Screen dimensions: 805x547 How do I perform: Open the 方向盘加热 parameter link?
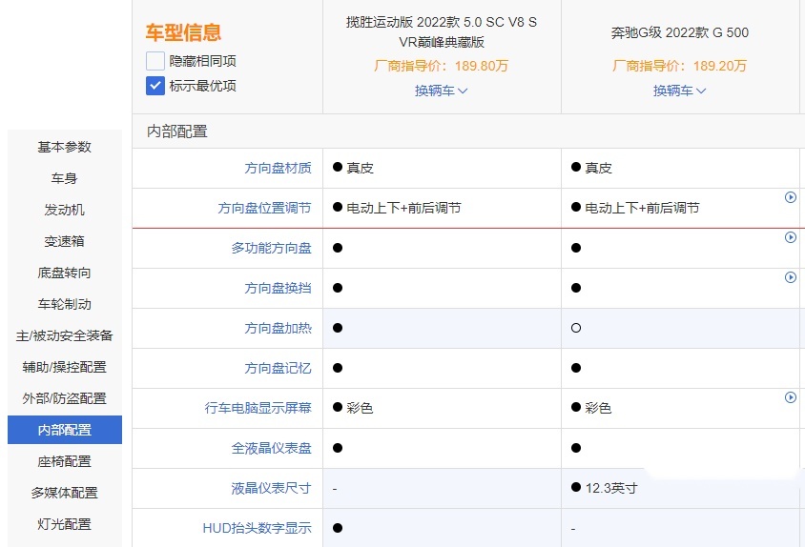pos(278,328)
